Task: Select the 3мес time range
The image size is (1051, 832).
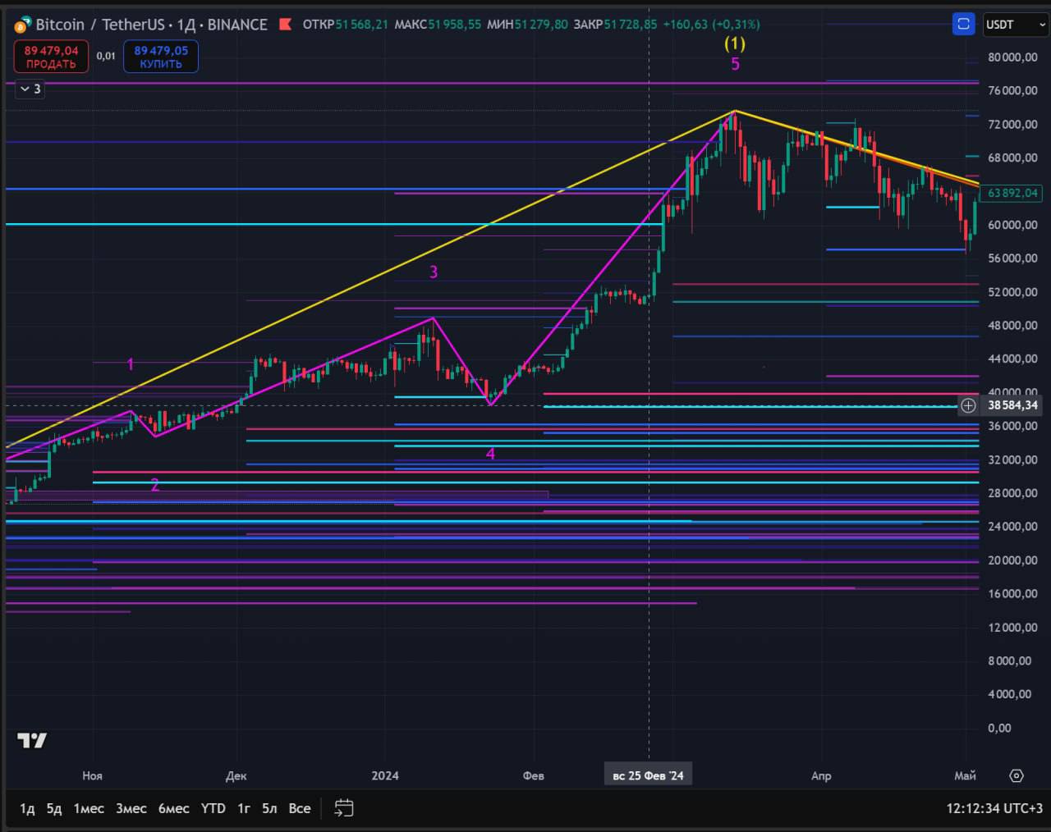Action: pos(131,808)
